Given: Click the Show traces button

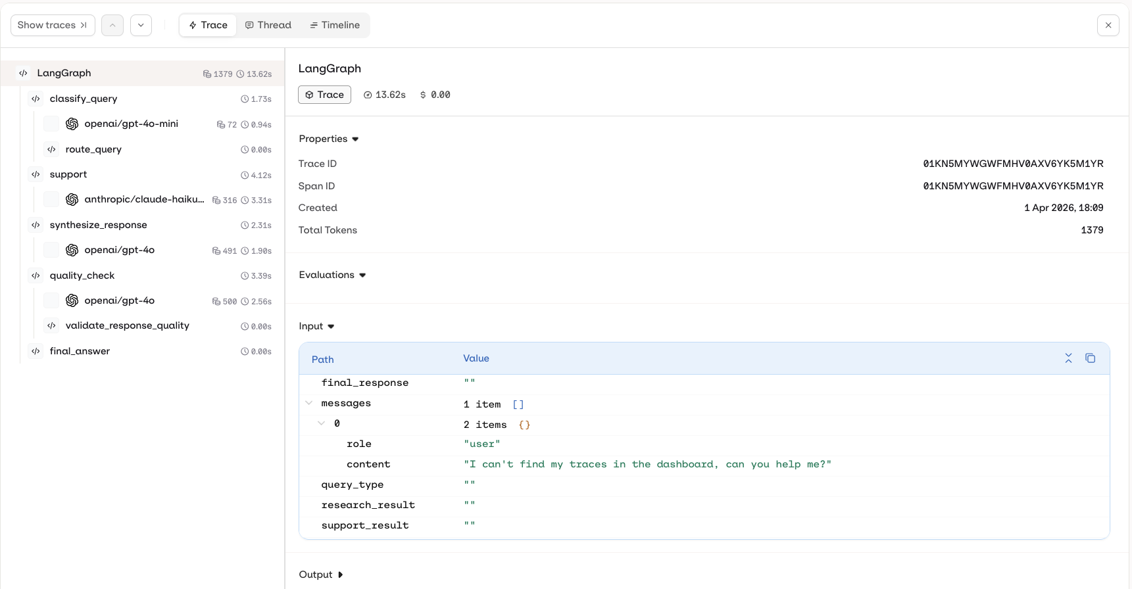Looking at the screenshot, I should (x=53, y=25).
